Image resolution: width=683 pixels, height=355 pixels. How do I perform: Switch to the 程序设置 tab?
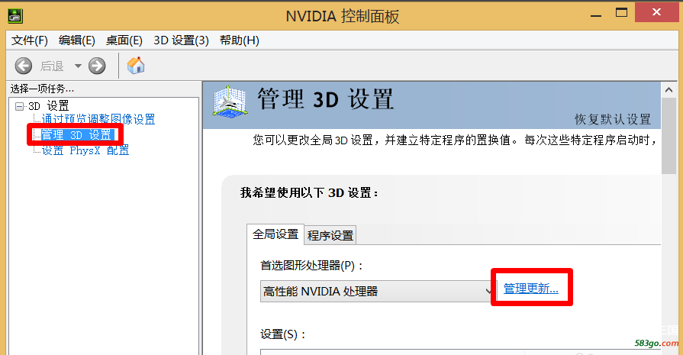pos(330,236)
